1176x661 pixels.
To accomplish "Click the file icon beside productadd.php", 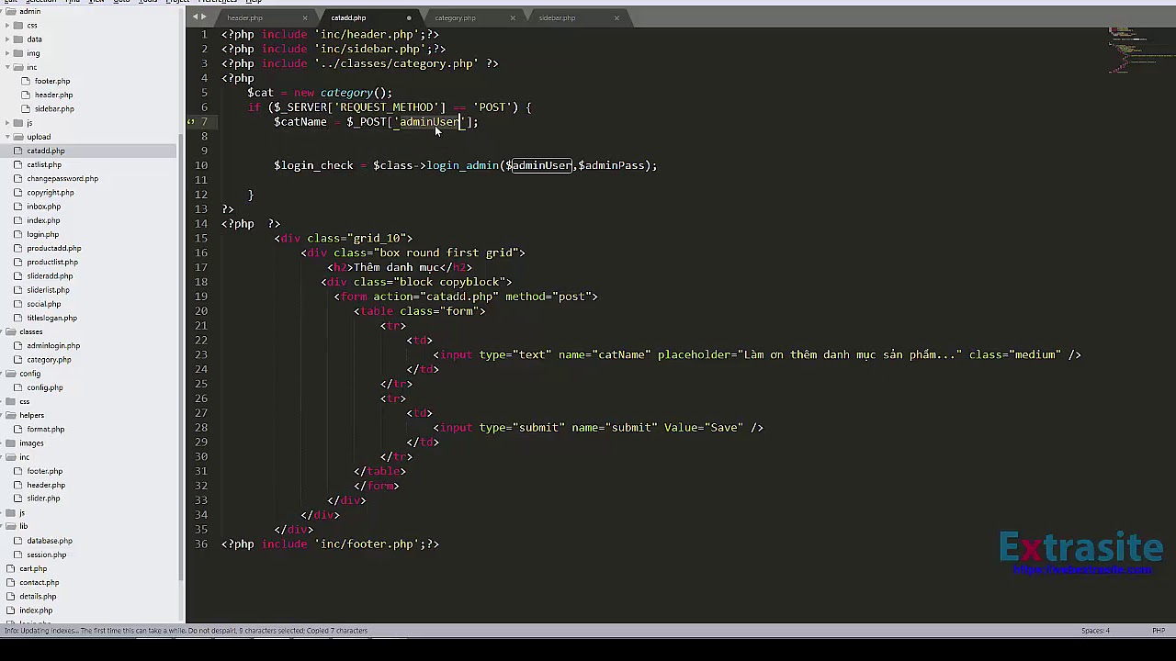I will click(18, 248).
